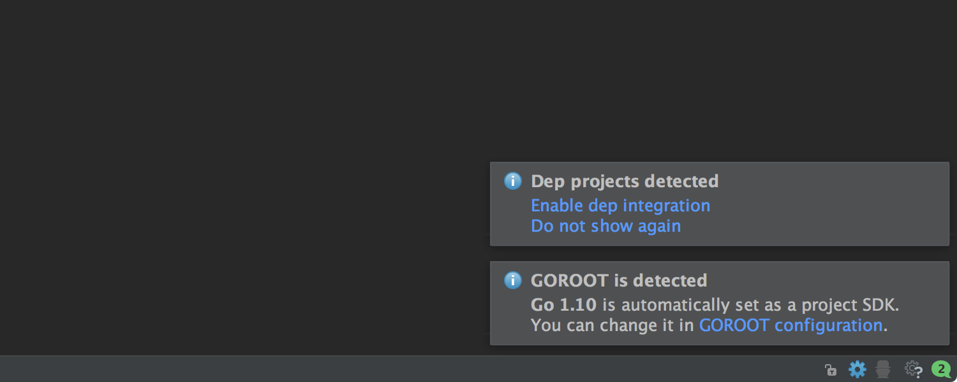Open the green event log balloon
This screenshot has width=957, height=382.
click(x=941, y=369)
